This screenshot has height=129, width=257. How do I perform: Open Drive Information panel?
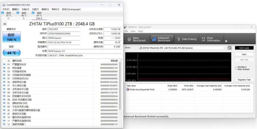click(x=211, y=39)
